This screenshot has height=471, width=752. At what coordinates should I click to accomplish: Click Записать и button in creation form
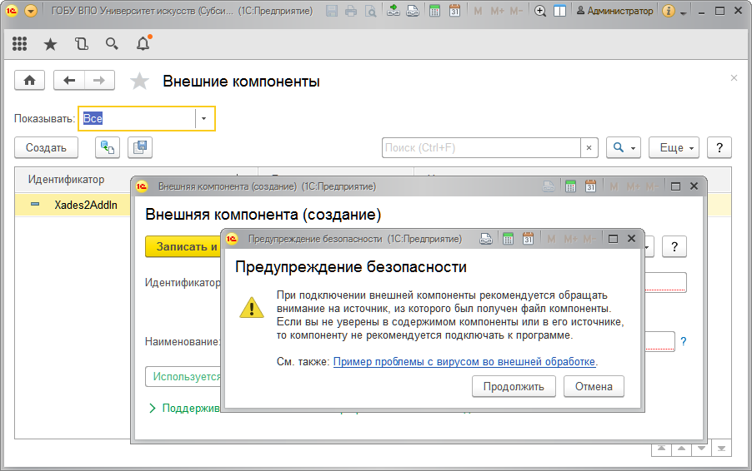[183, 246]
